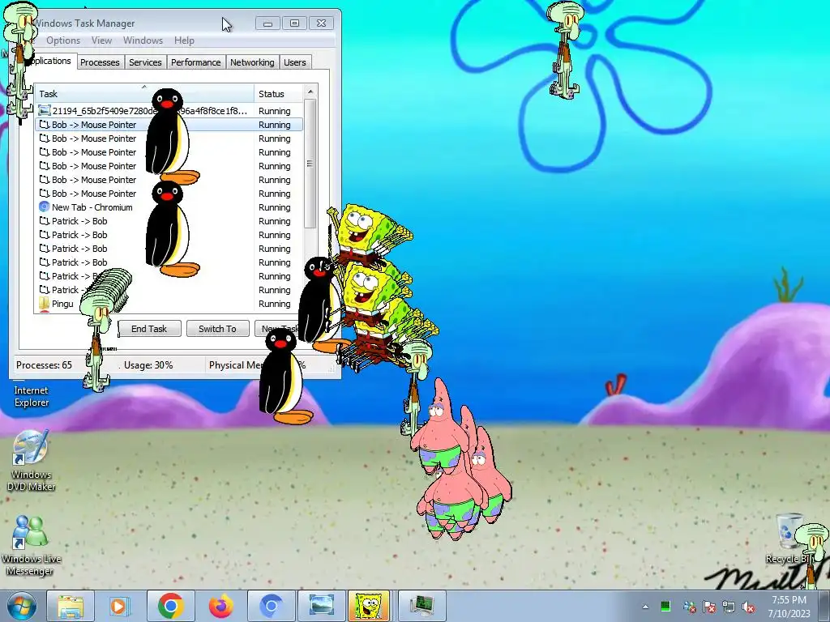Click the green CPU meter tray icon
The width and height of the screenshot is (830, 622).
click(665, 606)
